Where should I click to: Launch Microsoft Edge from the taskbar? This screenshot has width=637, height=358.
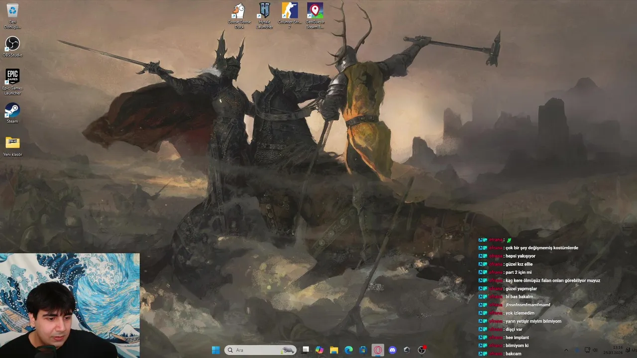(349, 350)
